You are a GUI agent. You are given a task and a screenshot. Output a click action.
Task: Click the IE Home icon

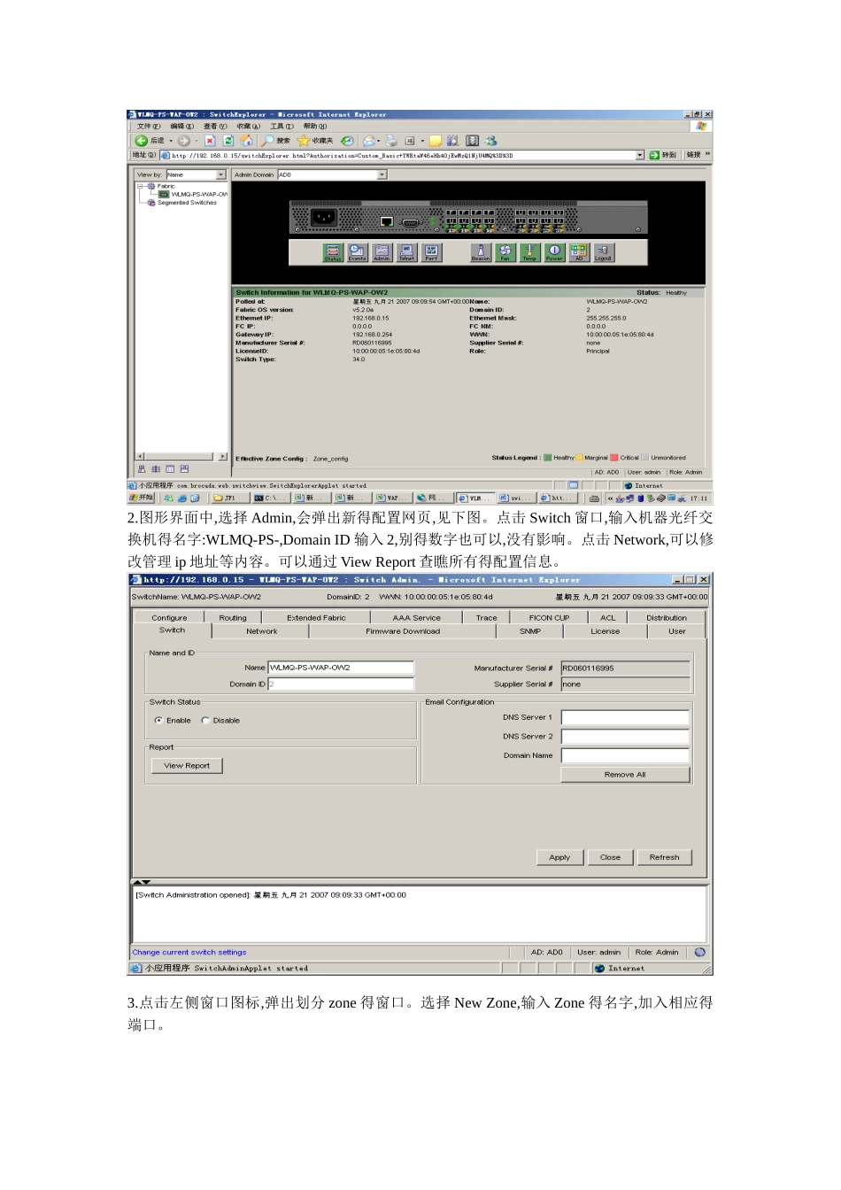[x=246, y=141]
